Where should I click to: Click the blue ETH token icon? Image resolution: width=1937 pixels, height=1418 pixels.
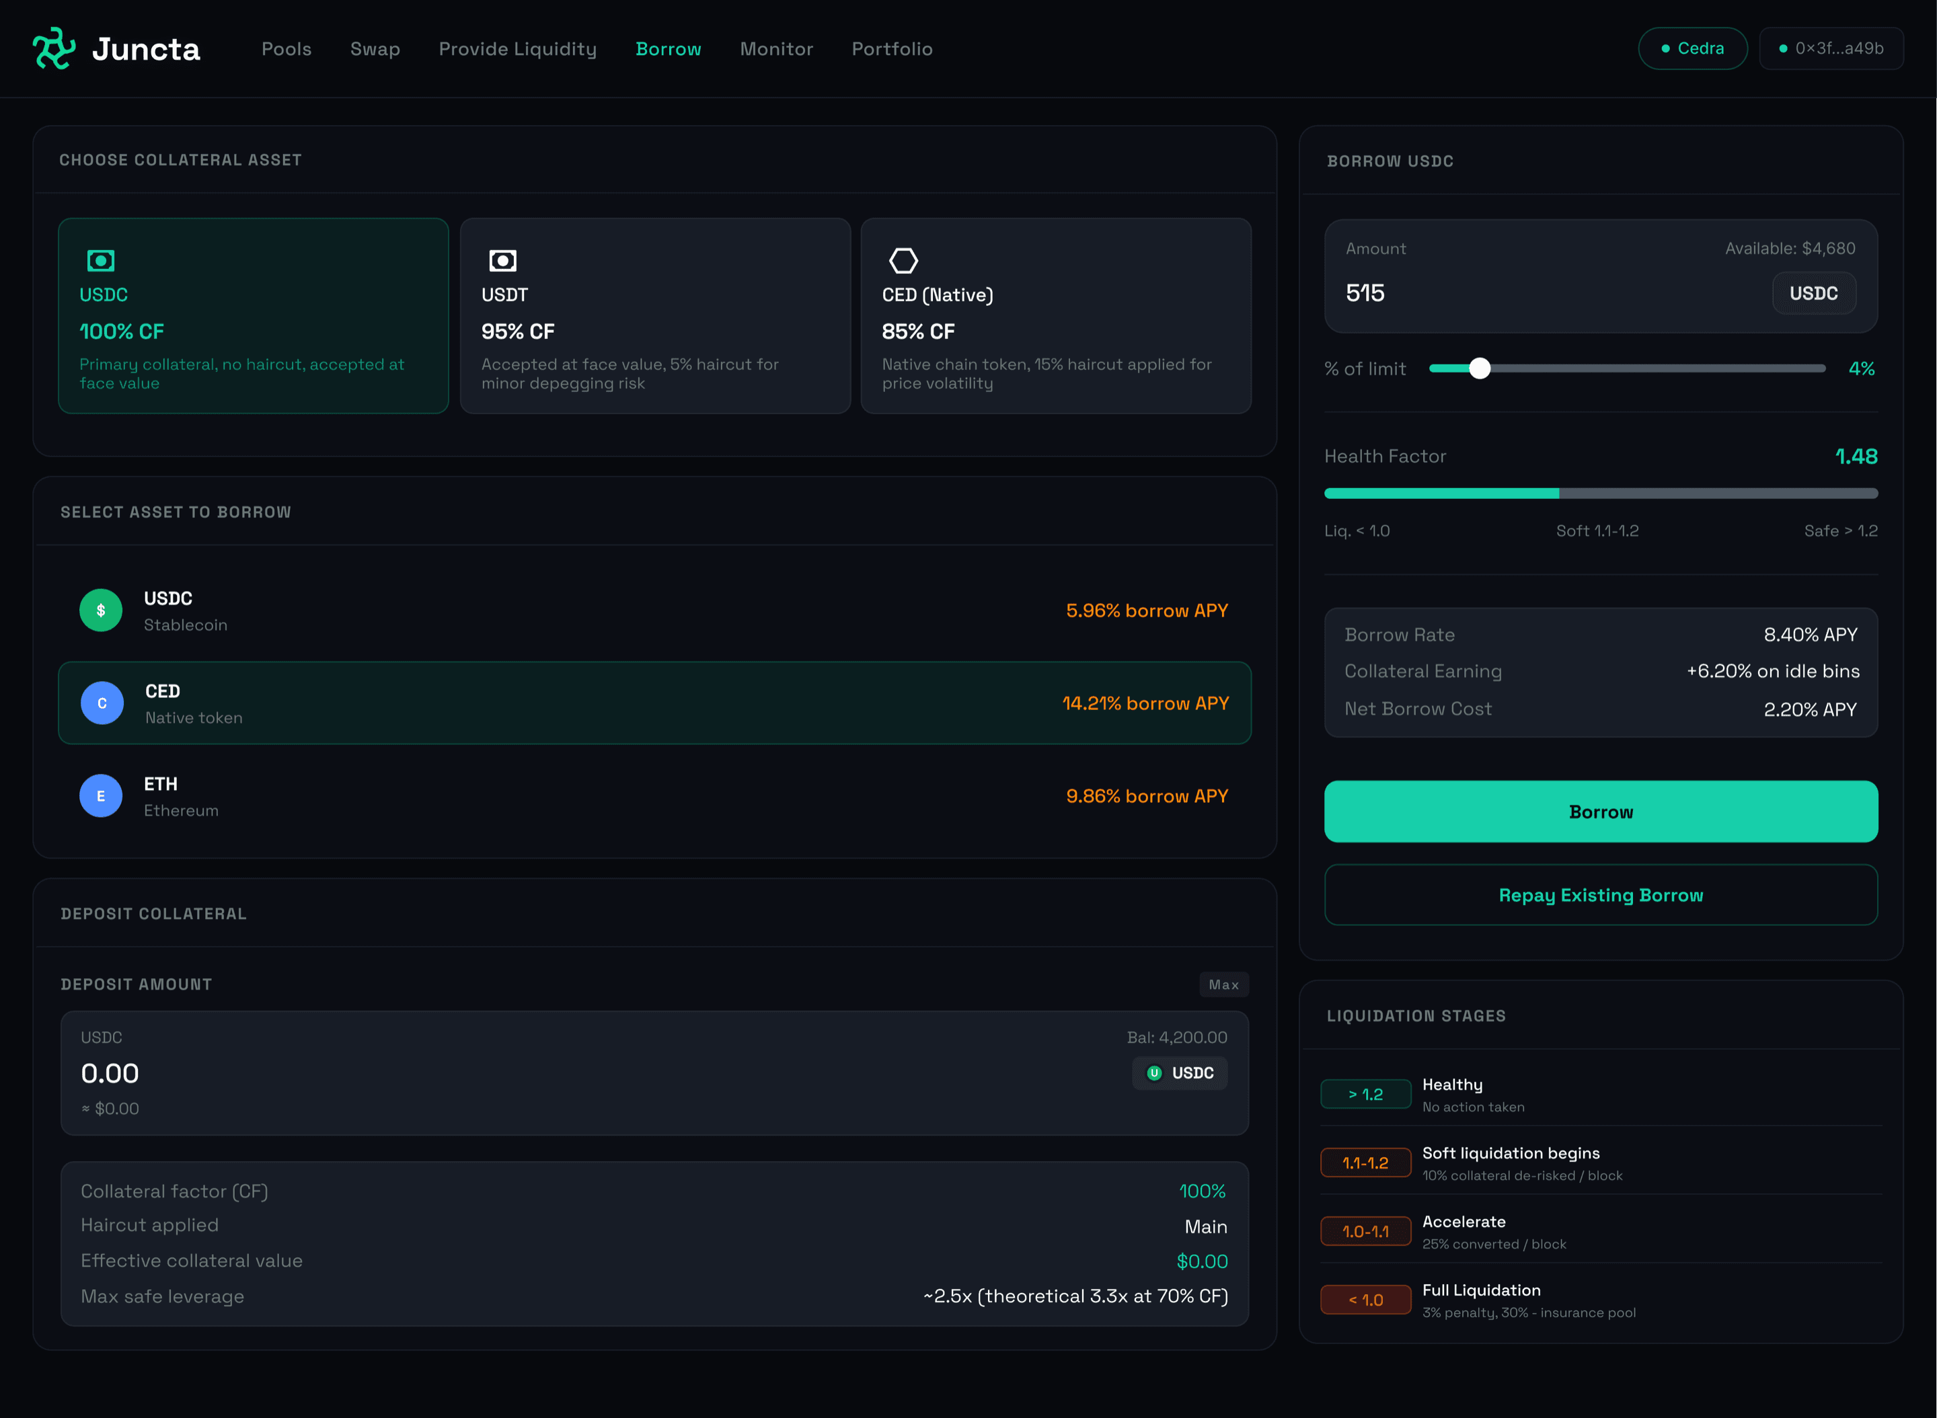tap(102, 795)
